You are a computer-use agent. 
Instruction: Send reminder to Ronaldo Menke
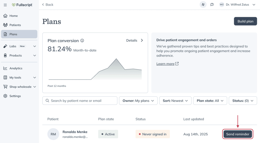(238, 134)
